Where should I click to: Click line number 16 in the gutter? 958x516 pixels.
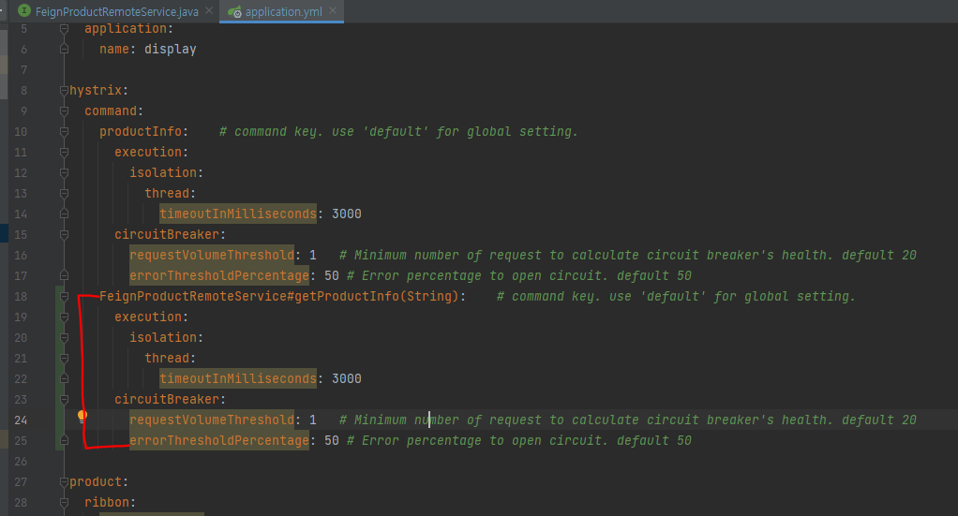click(21, 256)
